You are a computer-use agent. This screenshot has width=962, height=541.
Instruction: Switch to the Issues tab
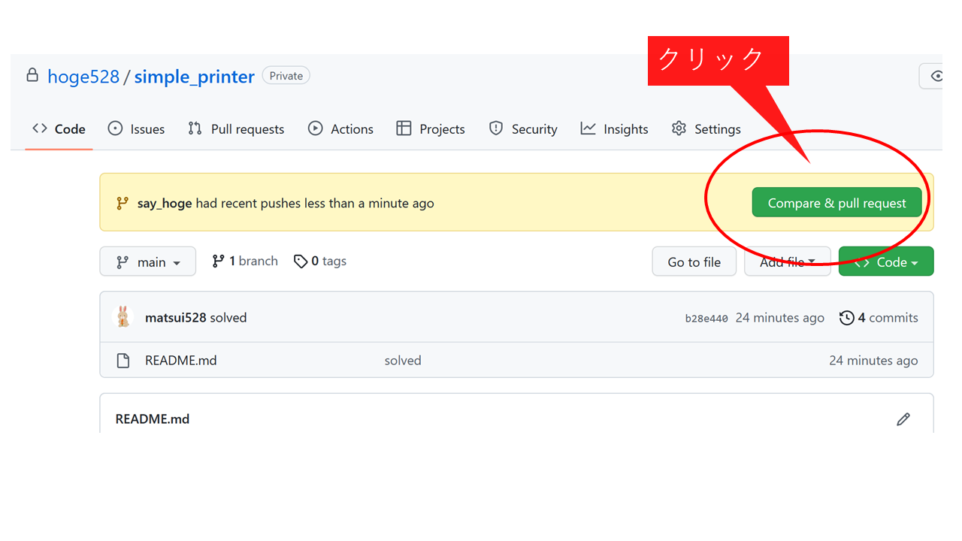[136, 129]
